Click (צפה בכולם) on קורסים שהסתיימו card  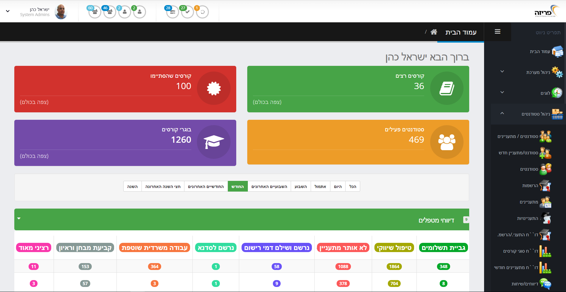point(34,102)
